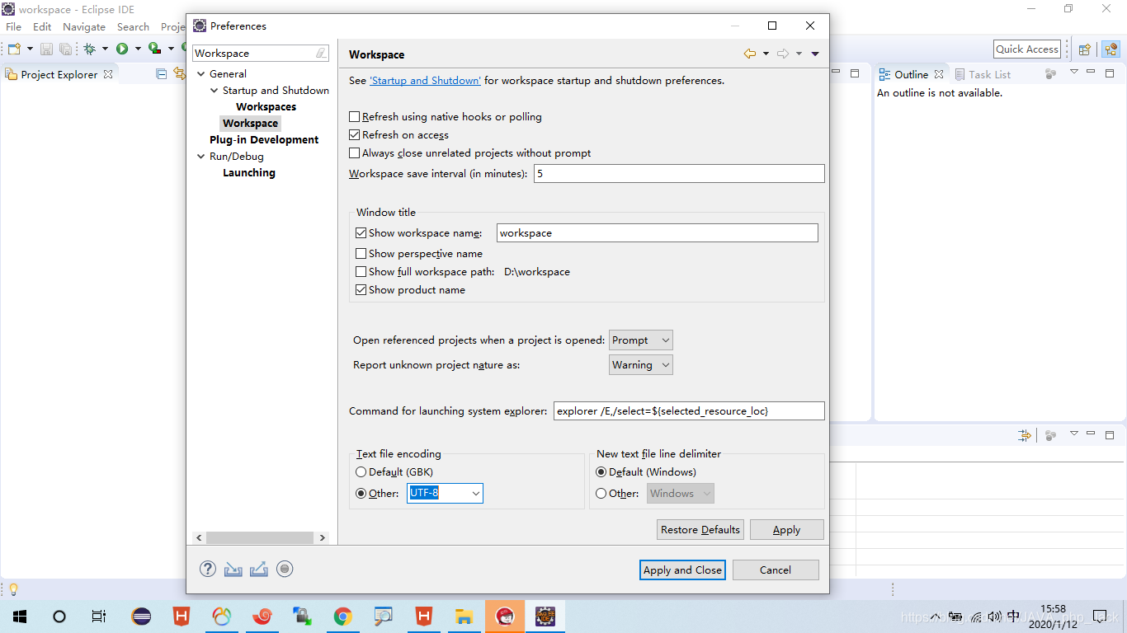Screen dimensions: 1127x633
Task: Open the Warning dropdown for unknown project nature
Action: coord(641,364)
